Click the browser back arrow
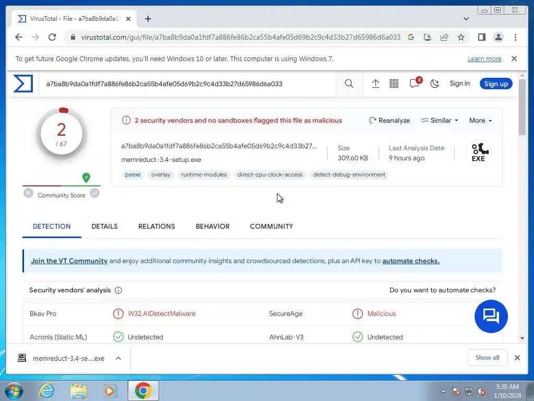The height and width of the screenshot is (401, 534). [19, 37]
